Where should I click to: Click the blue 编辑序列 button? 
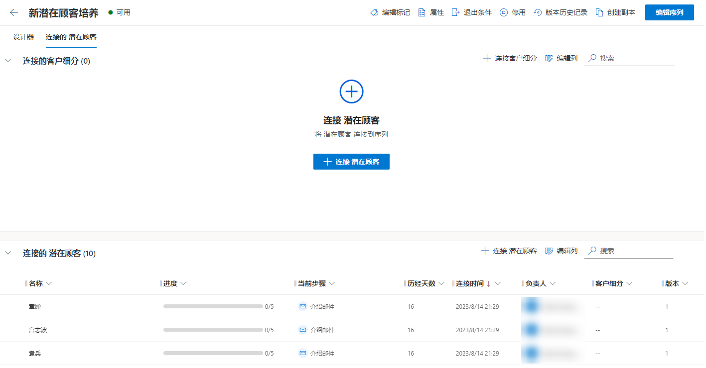pyautogui.click(x=670, y=12)
